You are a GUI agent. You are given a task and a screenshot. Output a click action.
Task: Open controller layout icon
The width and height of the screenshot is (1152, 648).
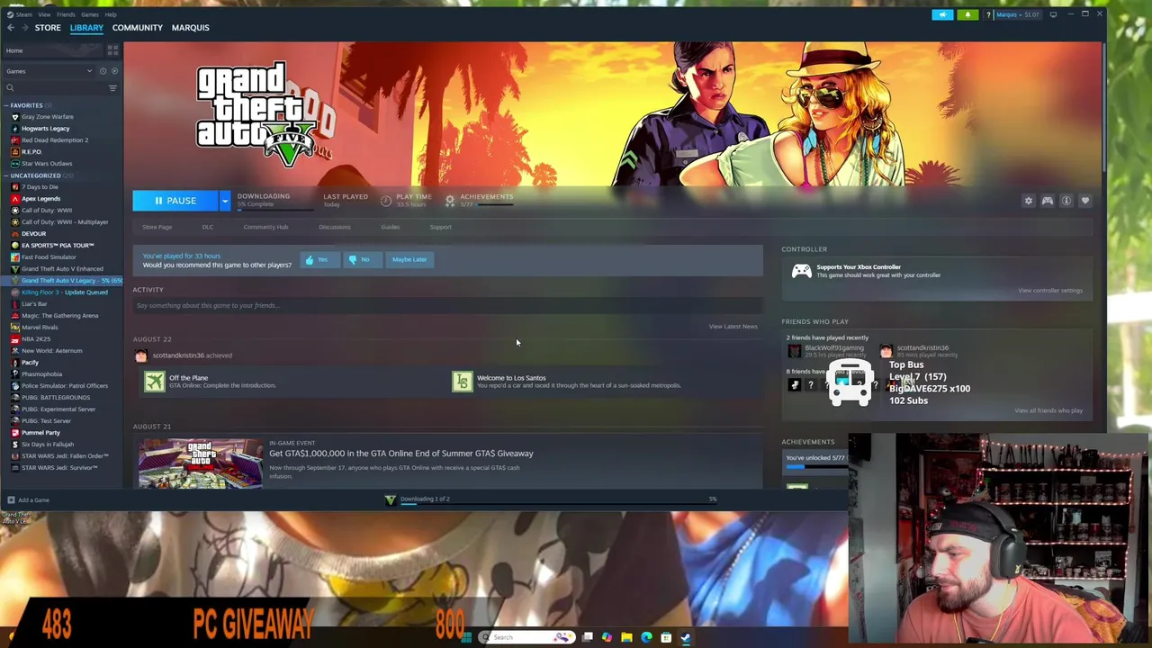1047,201
